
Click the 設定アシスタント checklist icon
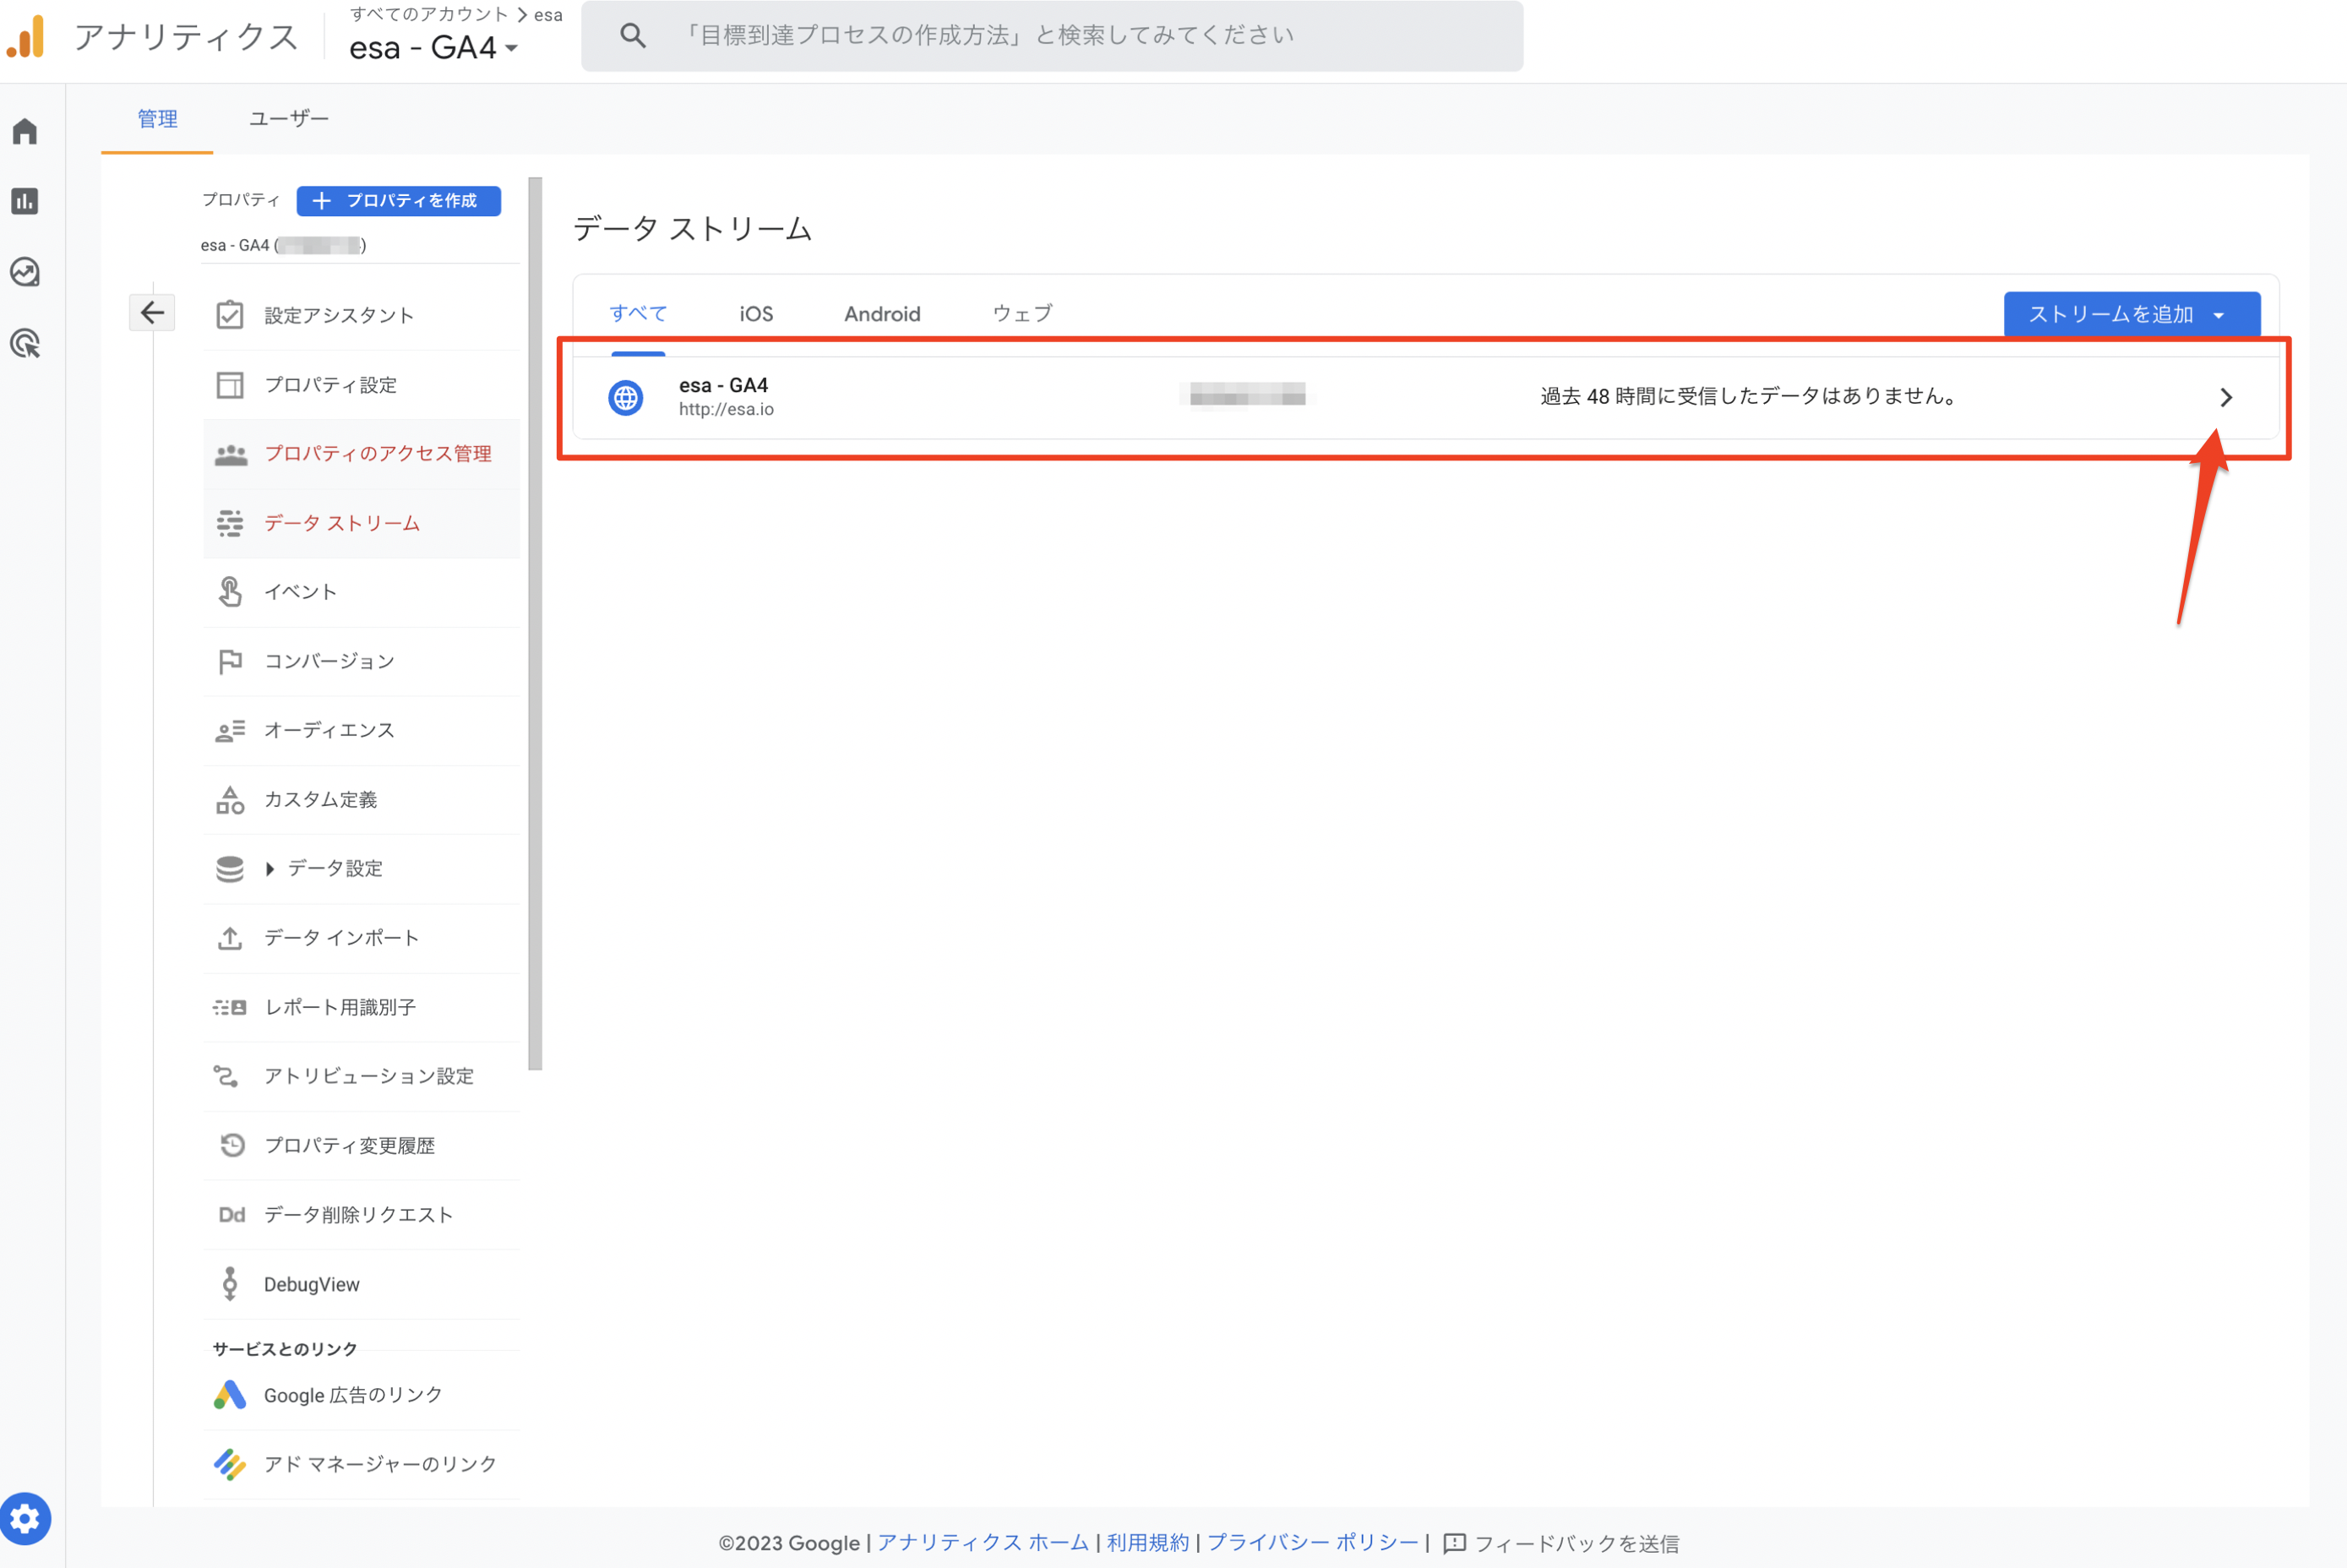[230, 315]
